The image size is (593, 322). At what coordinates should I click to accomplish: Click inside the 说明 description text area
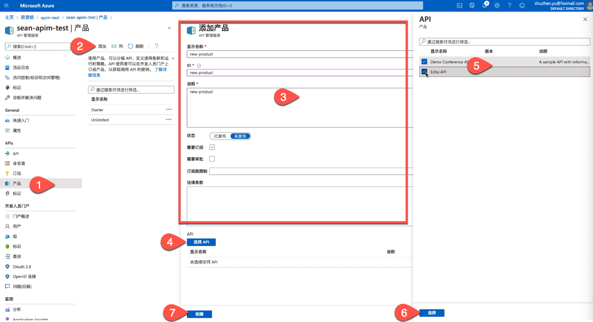click(x=300, y=107)
